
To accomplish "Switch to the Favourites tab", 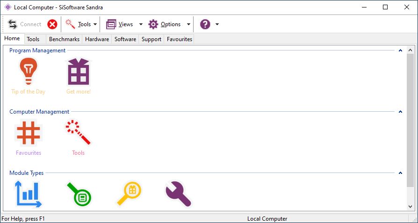I will point(180,39).
